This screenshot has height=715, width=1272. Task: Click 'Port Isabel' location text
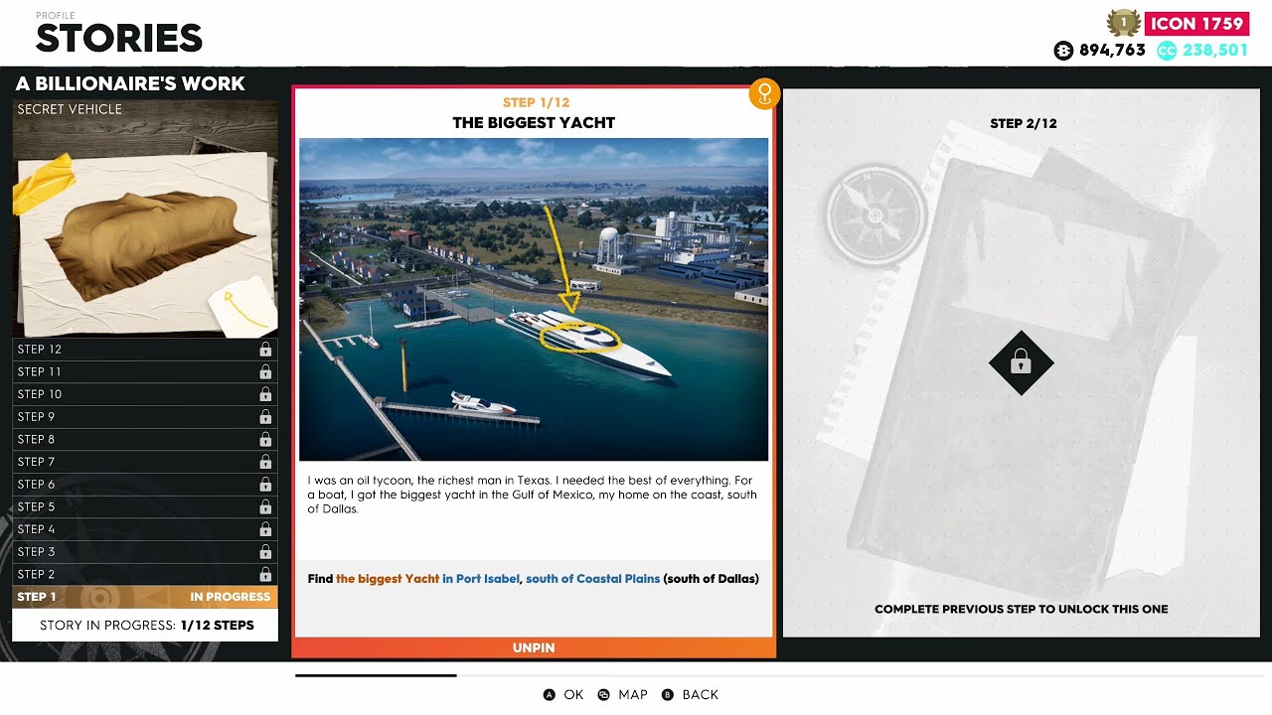click(x=487, y=579)
